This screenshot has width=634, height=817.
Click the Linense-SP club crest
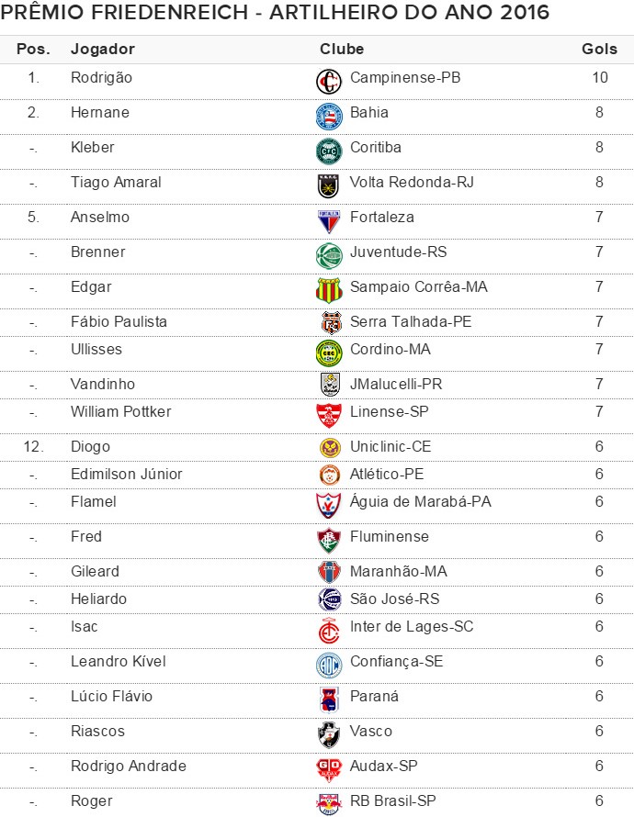coord(329,416)
